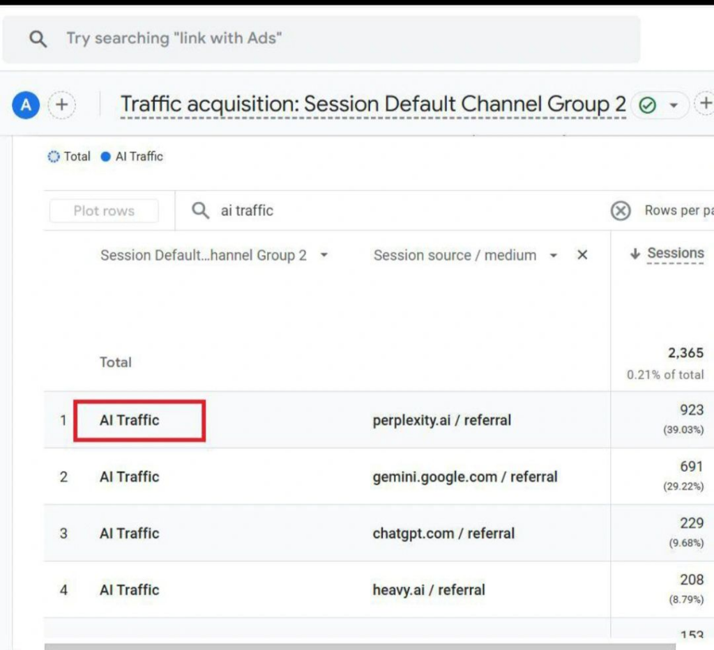Click the horizontal scrollbar at table bottom
The width and height of the screenshot is (714, 650).
click(360, 647)
